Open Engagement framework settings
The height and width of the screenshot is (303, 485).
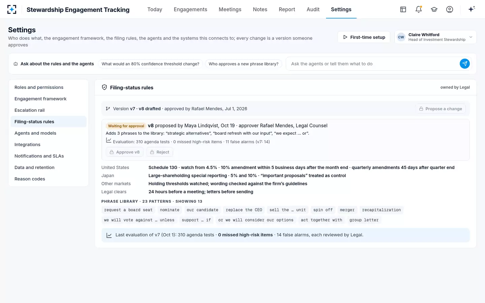point(48,99)
